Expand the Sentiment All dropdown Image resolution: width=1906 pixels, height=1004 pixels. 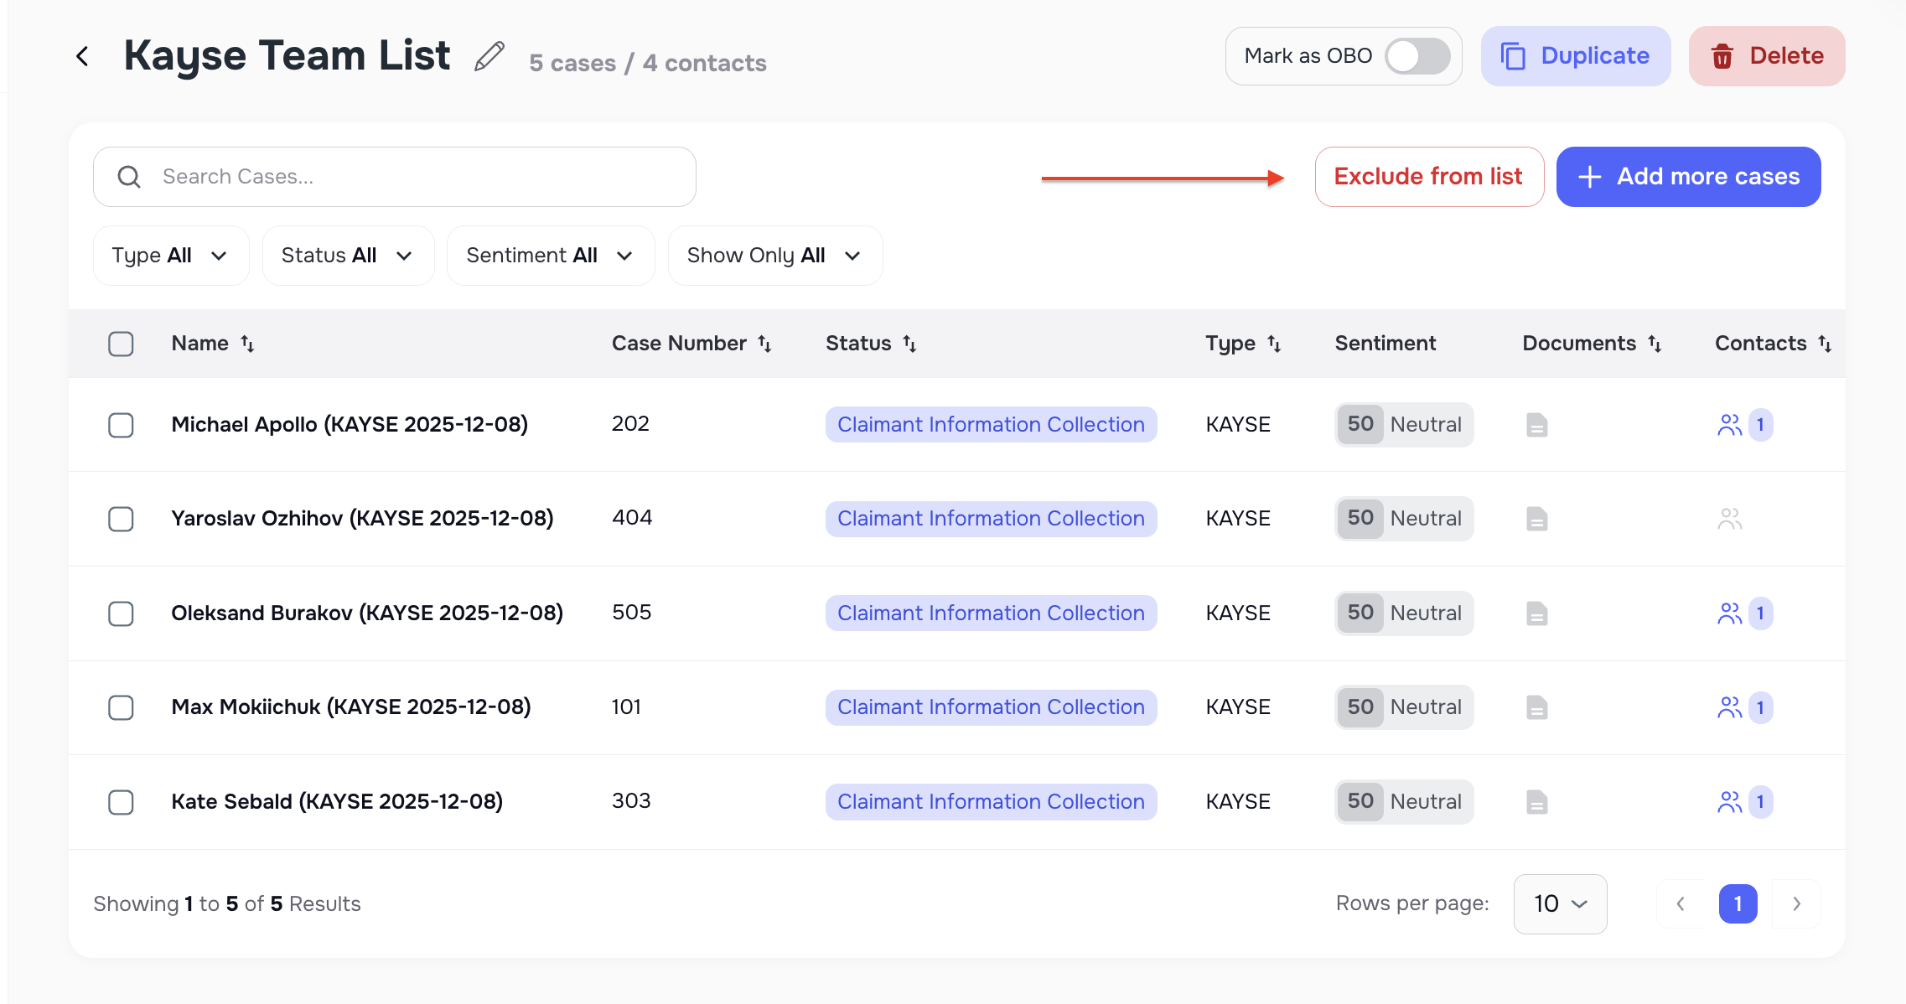pos(550,255)
